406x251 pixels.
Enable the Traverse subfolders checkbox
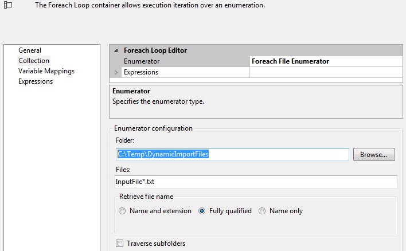tap(120, 244)
